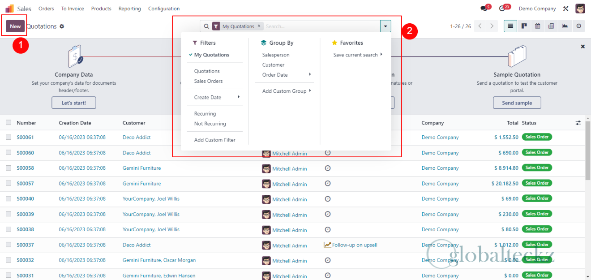Screen dimensions: 591x280
Task: Open column options adjustment icon
Action: click(x=578, y=123)
